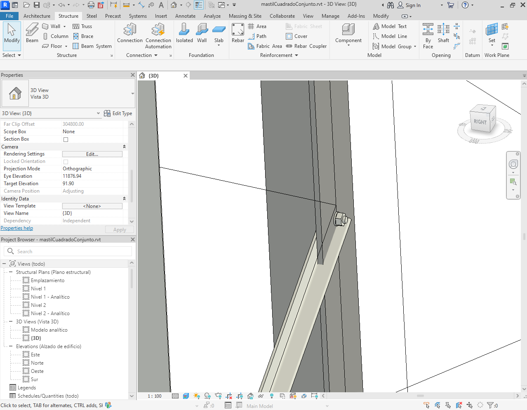Select the Modelo analítico 3D view
Image resolution: width=527 pixels, height=410 pixels.
pos(49,330)
